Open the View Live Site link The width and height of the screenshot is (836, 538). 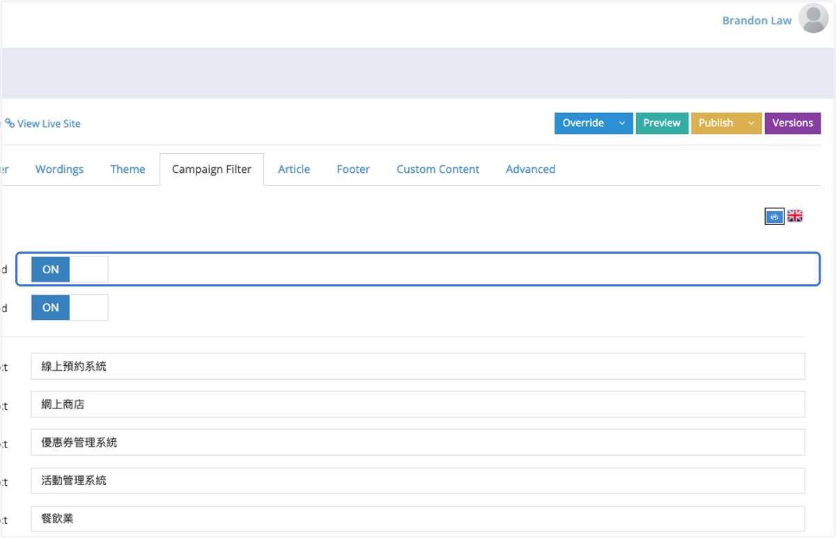(49, 123)
